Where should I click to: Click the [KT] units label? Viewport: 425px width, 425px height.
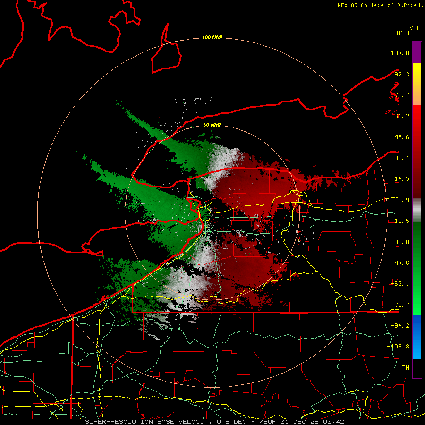click(x=403, y=33)
